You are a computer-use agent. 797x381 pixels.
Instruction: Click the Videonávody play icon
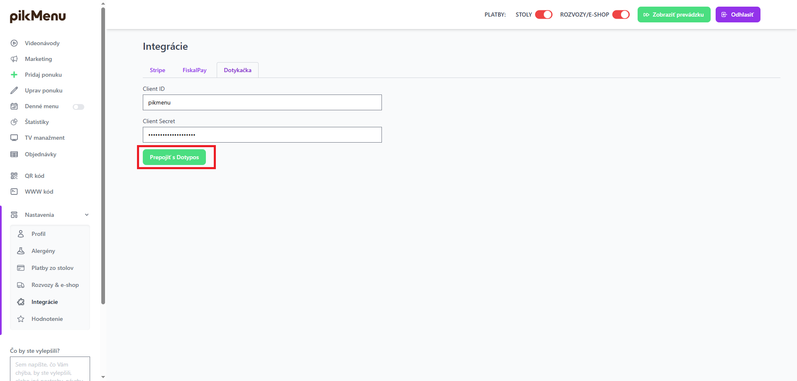tap(14, 43)
